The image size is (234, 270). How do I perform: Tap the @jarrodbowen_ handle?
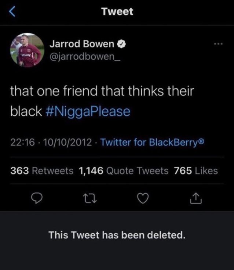tap(85, 57)
